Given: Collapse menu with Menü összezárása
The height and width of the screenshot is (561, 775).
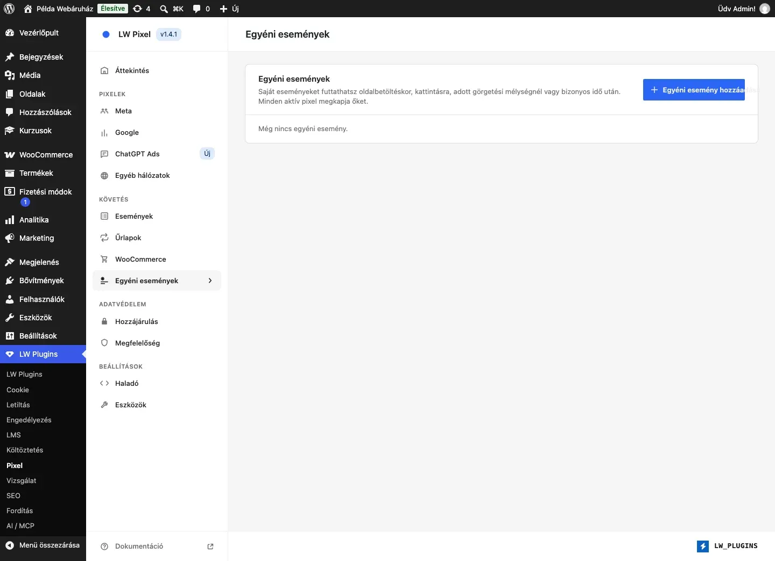Looking at the screenshot, I should [43, 545].
